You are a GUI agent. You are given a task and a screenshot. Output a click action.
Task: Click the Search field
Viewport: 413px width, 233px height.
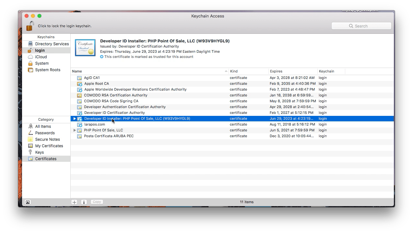click(x=361, y=26)
